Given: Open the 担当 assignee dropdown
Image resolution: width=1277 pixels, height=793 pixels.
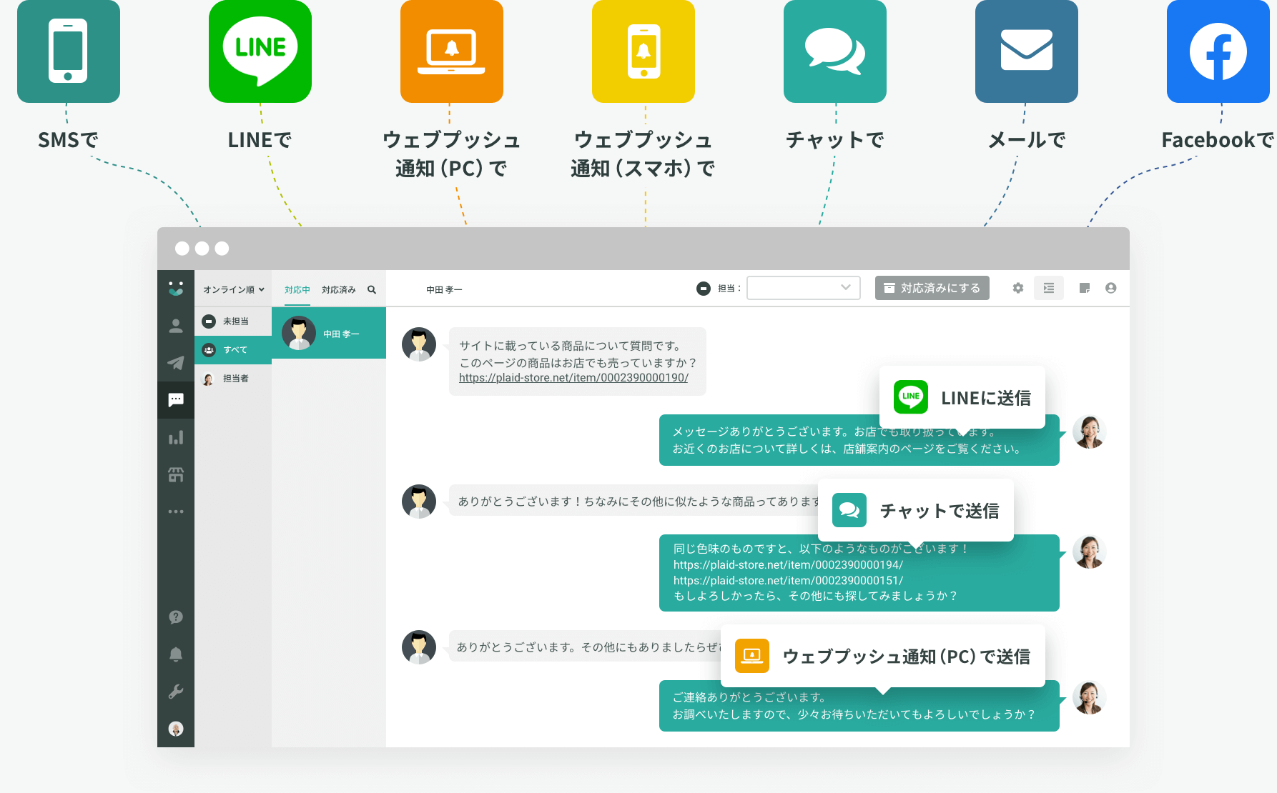Looking at the screenshot, I should [804, 288].
